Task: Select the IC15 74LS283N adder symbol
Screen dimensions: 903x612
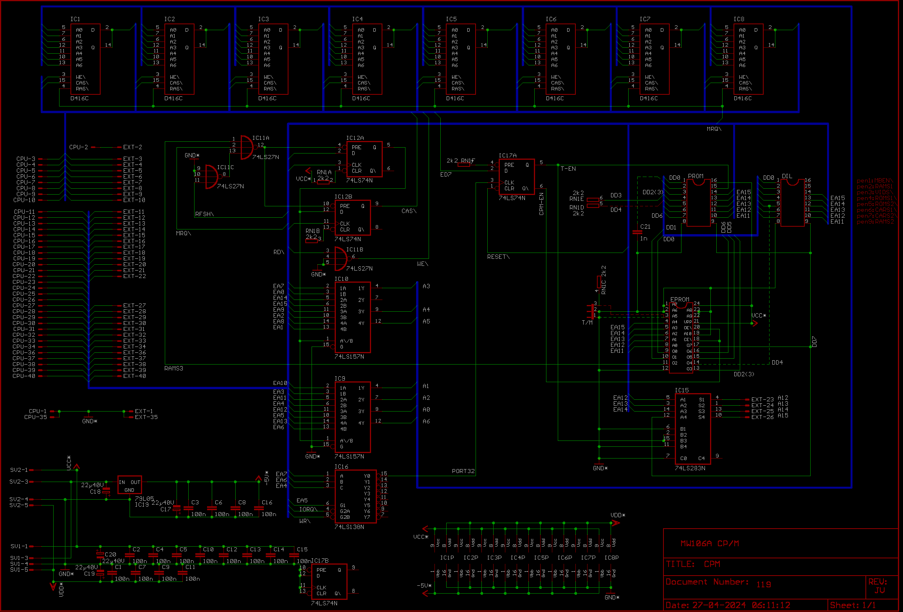Action: pos(693,429)
